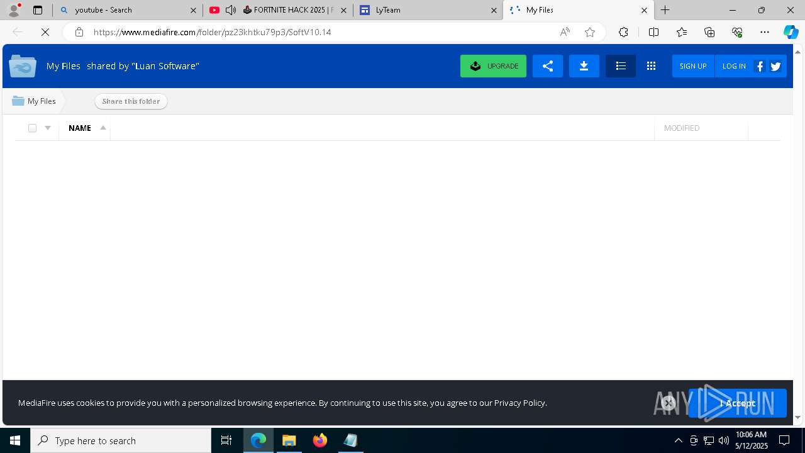Open Microsoft Edge from taskbar
The height and width of the screenshot is (453, 805).
(258, 440)
